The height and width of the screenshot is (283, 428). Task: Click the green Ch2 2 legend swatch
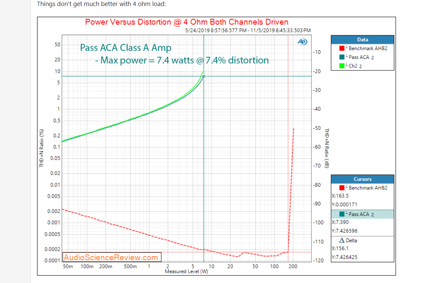342,66
